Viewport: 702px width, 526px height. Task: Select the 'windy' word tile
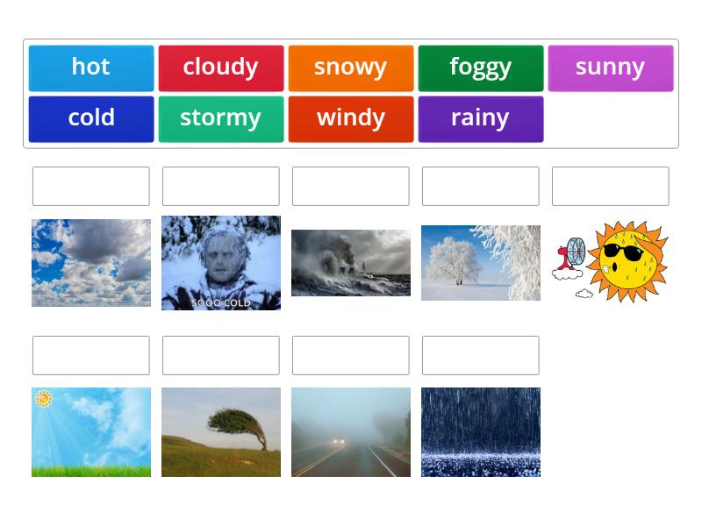(x=350, y=117)
